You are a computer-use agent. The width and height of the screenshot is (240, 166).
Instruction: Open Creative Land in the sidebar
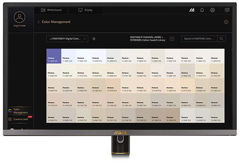tap(20, 119)
